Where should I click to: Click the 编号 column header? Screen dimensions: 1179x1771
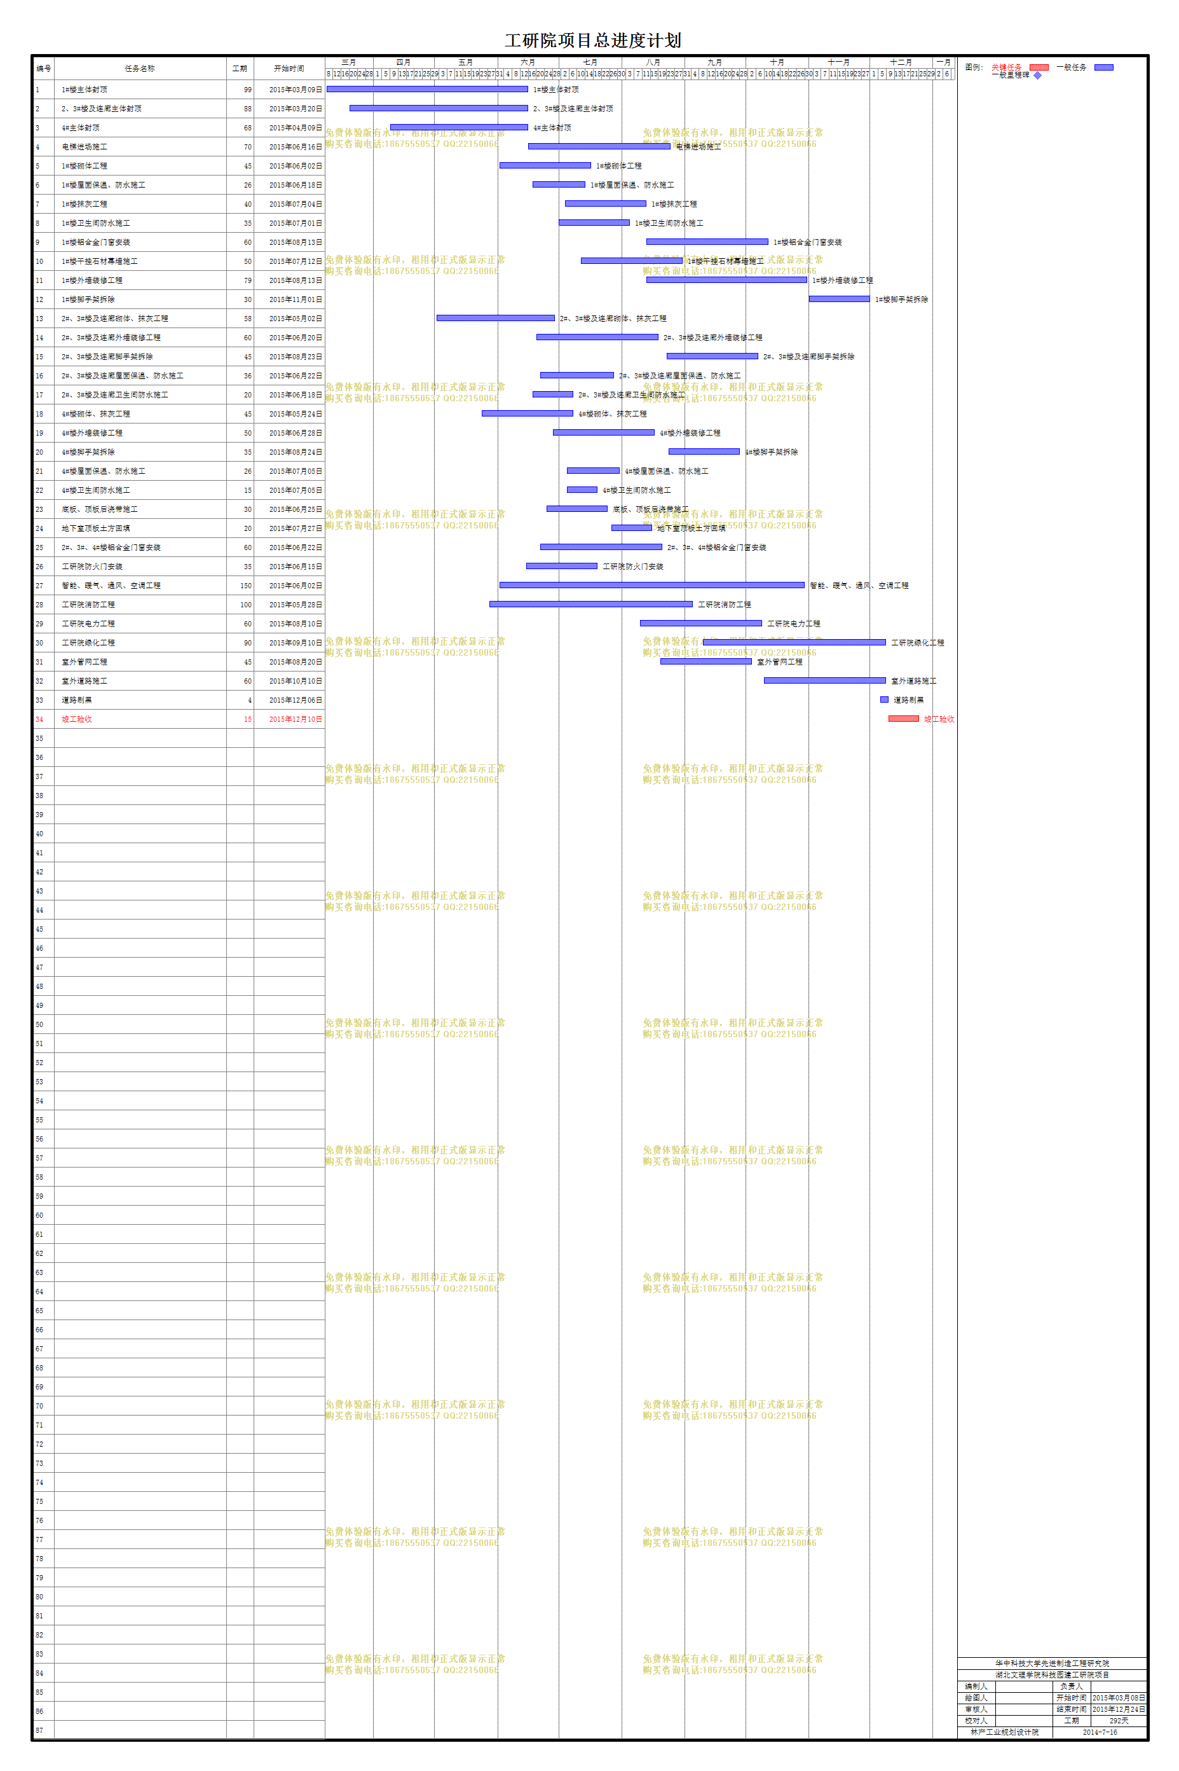[44, 69]
